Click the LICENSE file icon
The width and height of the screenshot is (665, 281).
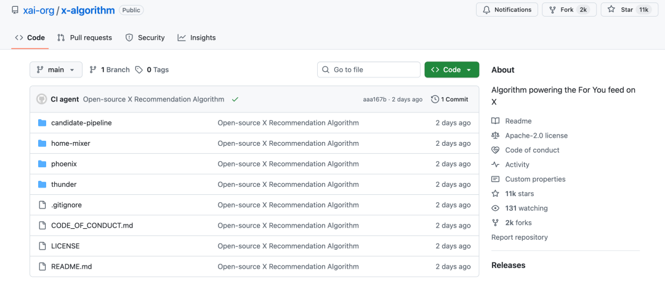coord(42,246)
